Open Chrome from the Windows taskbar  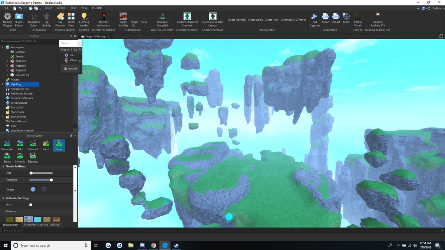pos(154,245)
